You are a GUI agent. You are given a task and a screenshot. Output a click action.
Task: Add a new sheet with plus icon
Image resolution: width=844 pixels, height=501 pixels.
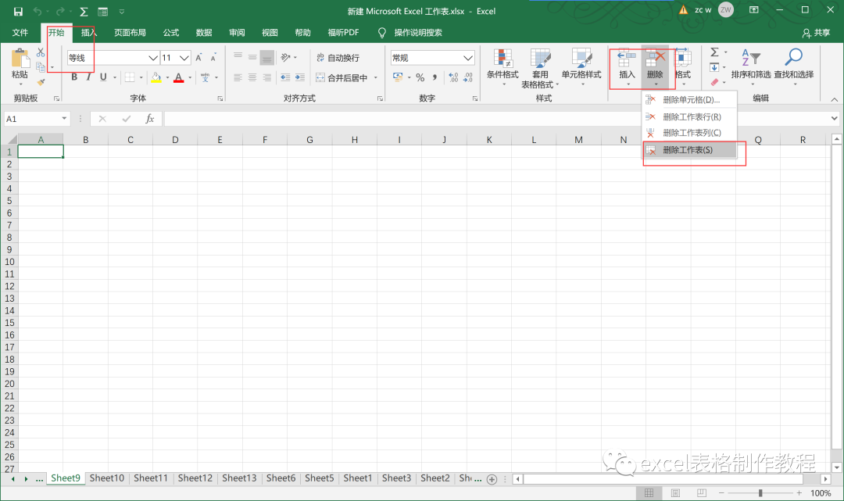coord(492,479)
